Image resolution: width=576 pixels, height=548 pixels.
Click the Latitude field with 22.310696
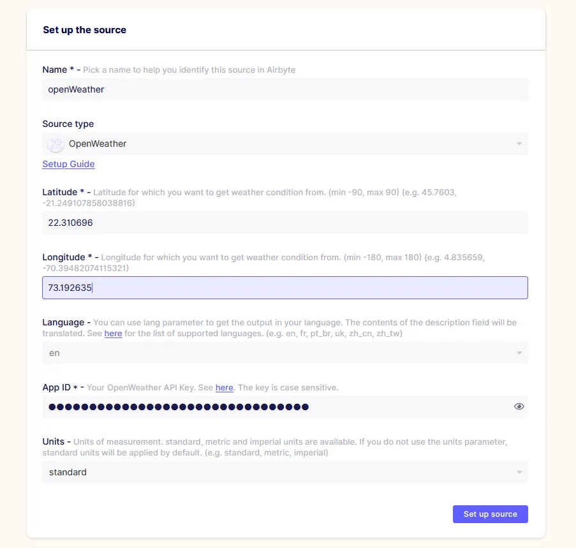tap(285, 223)
